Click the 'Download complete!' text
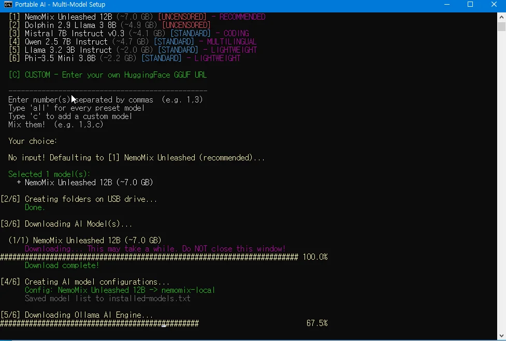Viewport: 506px width, 341px height. (62, 265)
